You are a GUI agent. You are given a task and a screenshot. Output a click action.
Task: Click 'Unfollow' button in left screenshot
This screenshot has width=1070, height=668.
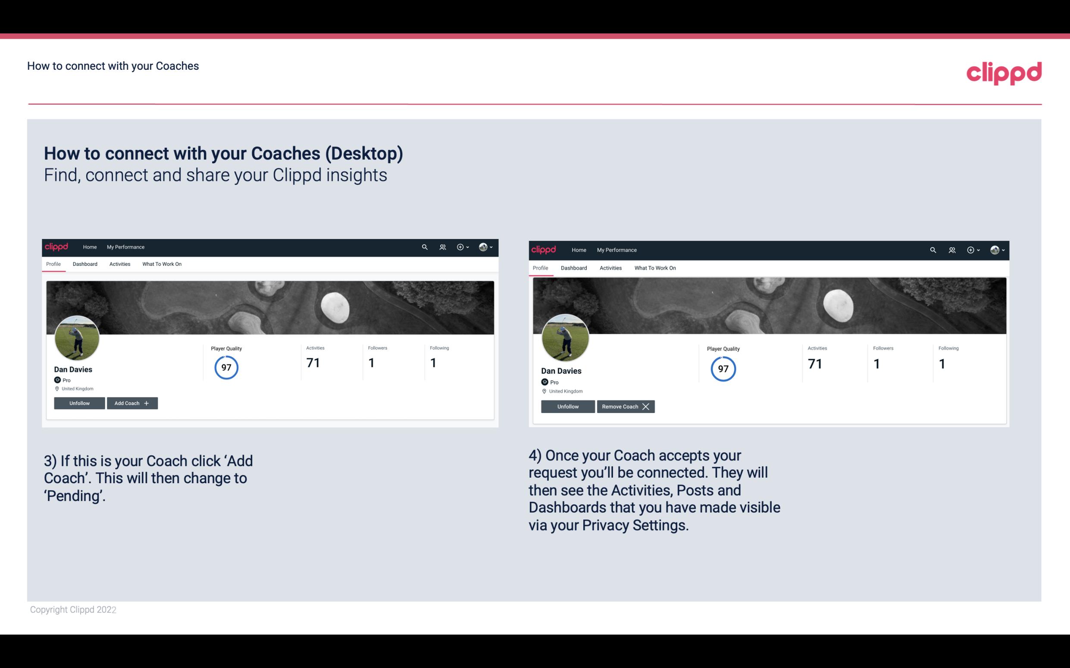tap(79, 403)
